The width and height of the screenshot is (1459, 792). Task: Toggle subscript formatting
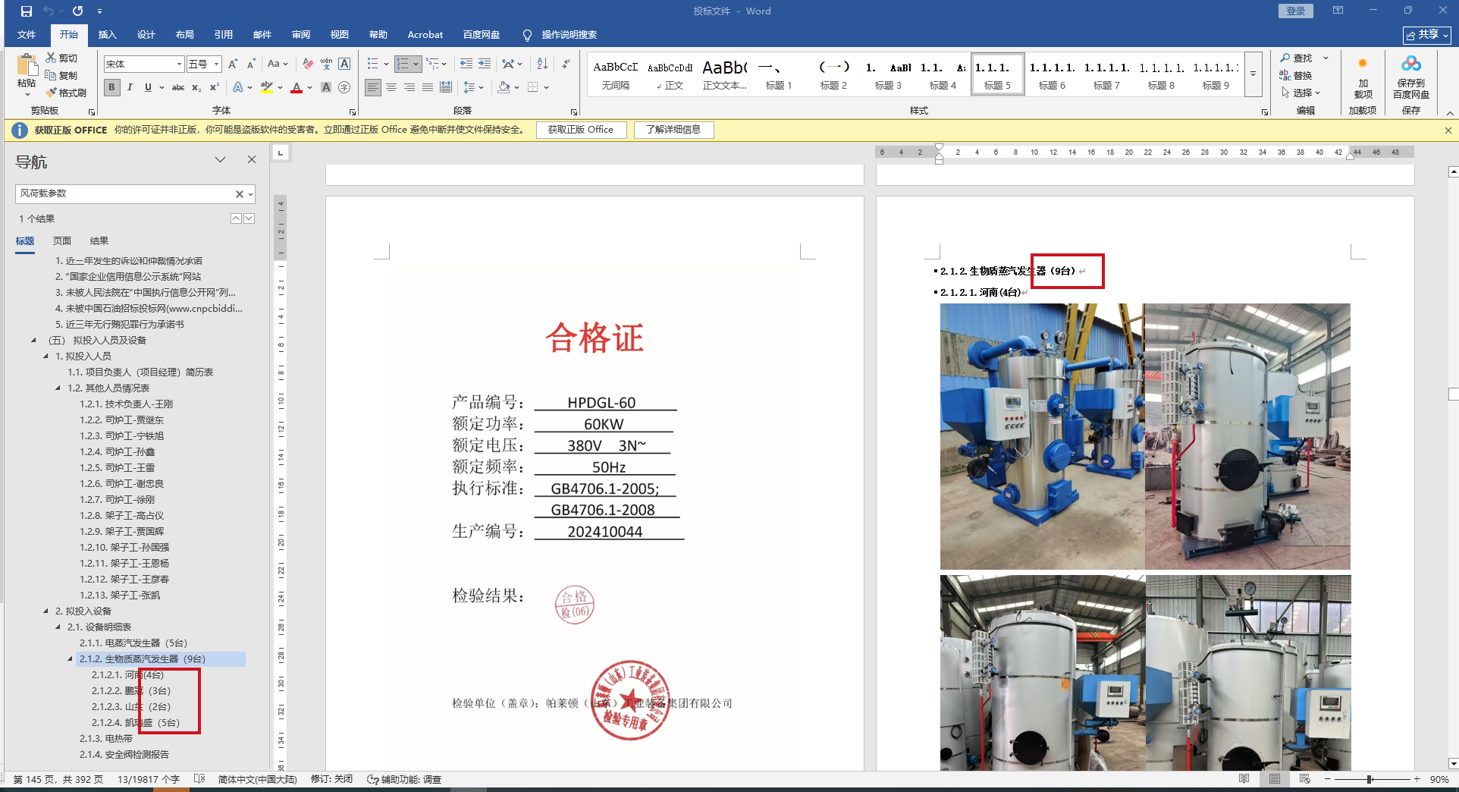point(196,87)
